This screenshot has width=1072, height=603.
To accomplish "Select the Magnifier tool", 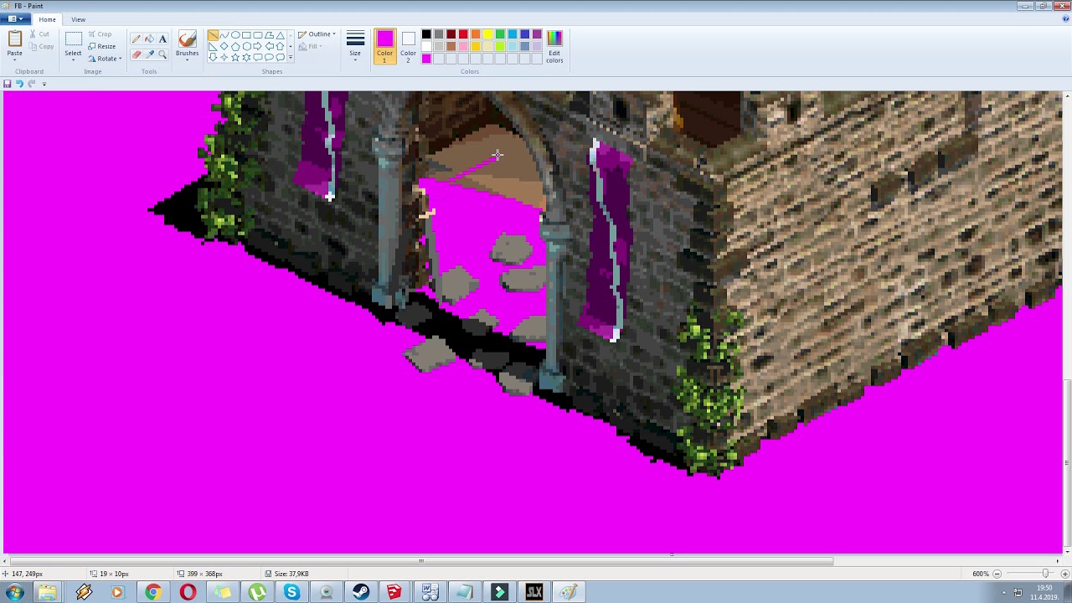I will pos(162,54).
